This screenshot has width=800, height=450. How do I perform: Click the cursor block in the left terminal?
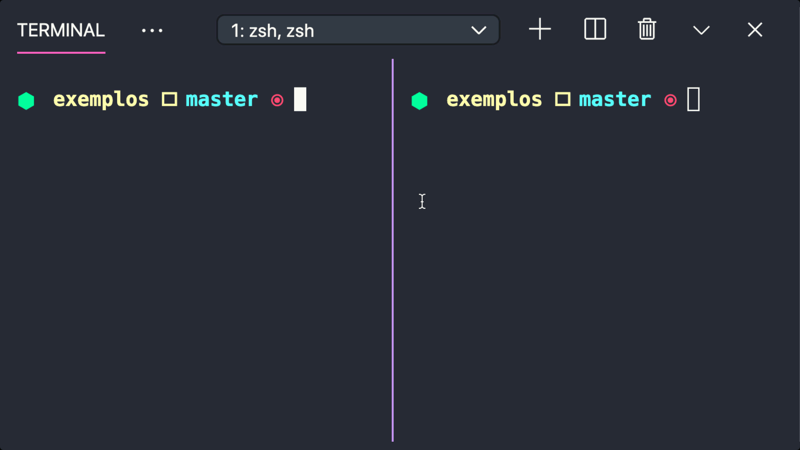(x=300, y=99)
